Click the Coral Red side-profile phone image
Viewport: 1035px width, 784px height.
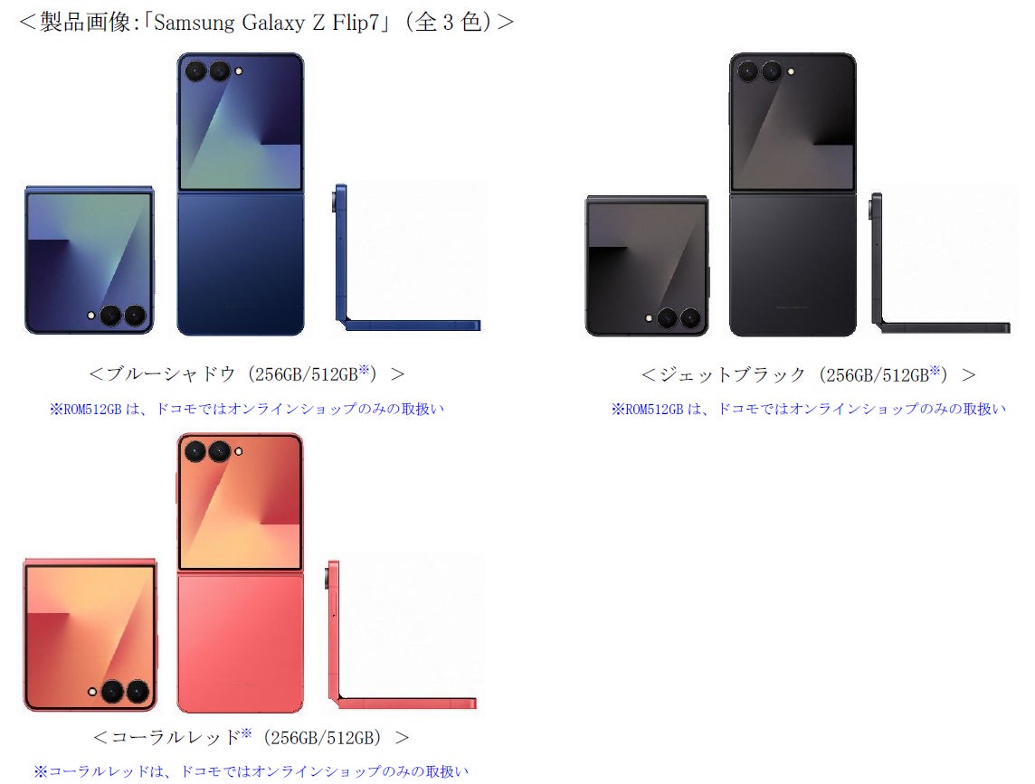[402, 635]
